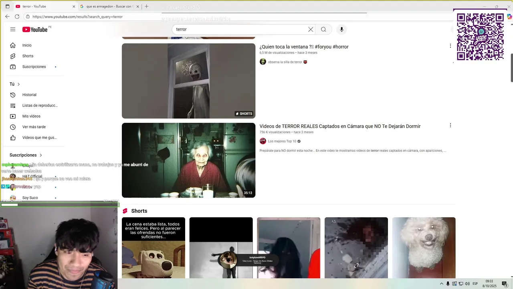Screen dimensions: 513x289
Task: Open 'Videos de TERROR REALES Captados' title
Action: click(340, 126)
